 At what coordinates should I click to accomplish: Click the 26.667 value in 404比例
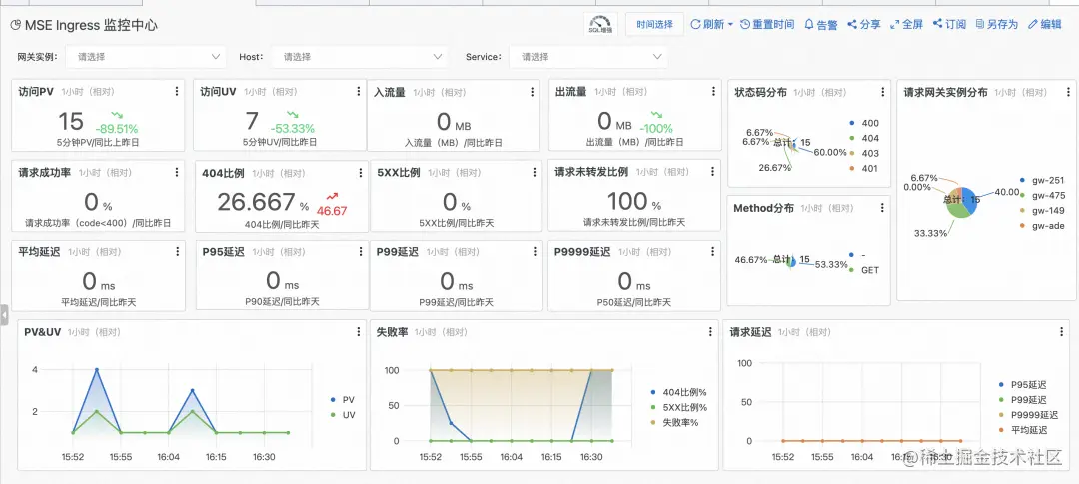(256, 202)
